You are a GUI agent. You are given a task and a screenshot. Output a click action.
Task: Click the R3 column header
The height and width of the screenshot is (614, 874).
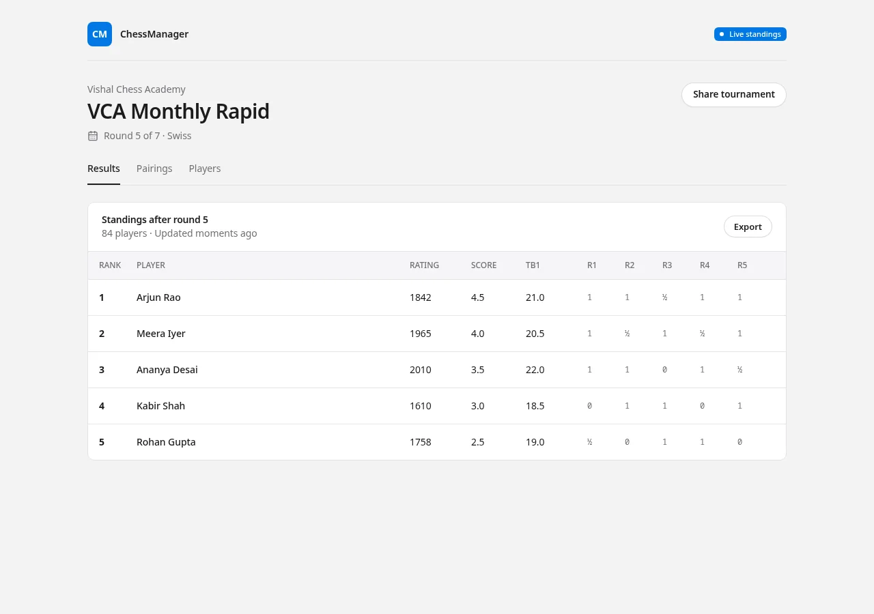click(667, 265)
